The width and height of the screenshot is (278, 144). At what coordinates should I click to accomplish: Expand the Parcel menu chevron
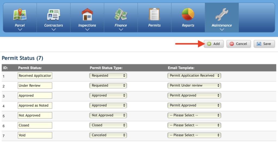point(20,30)
